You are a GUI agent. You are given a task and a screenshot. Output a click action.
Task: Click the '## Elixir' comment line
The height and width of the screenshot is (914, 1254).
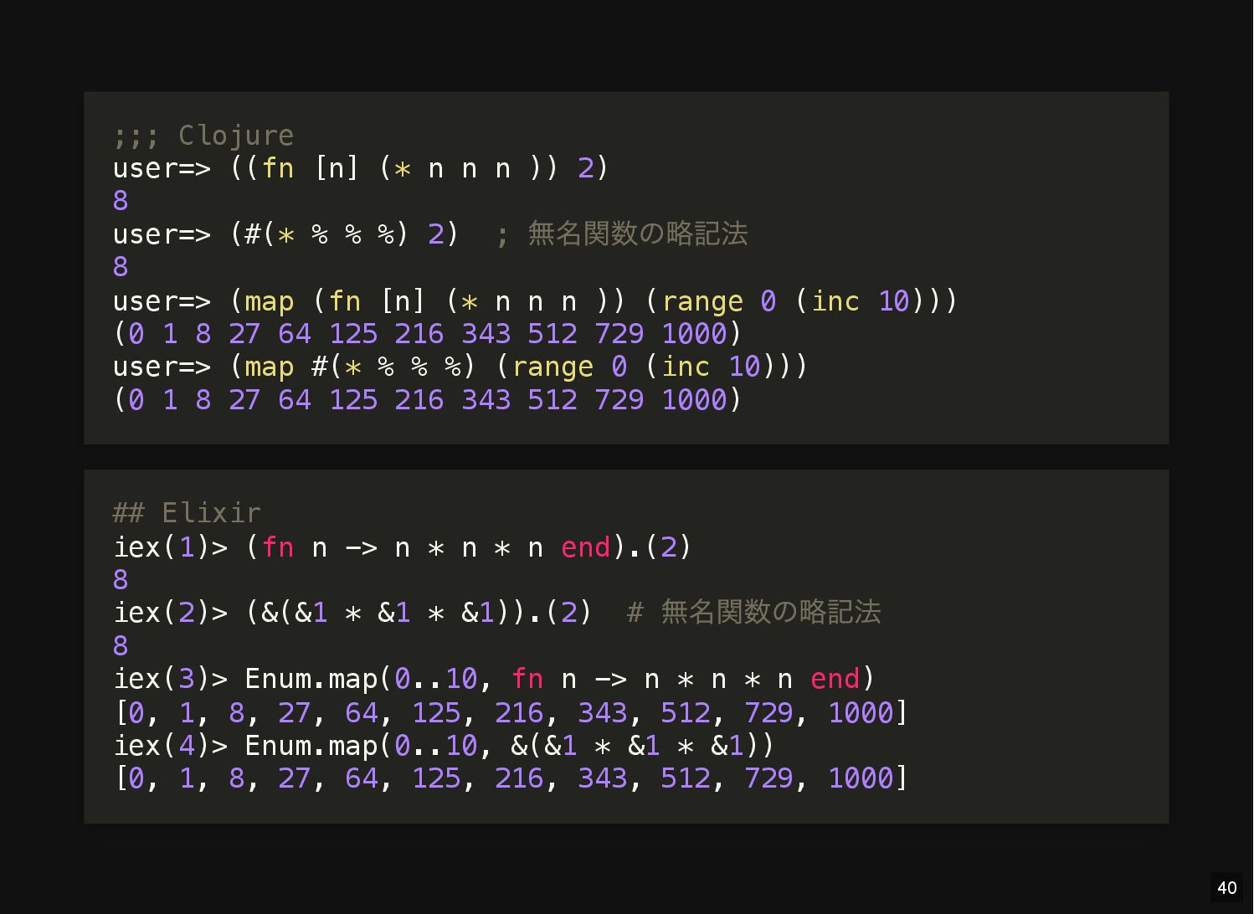(x=187, y=512)
